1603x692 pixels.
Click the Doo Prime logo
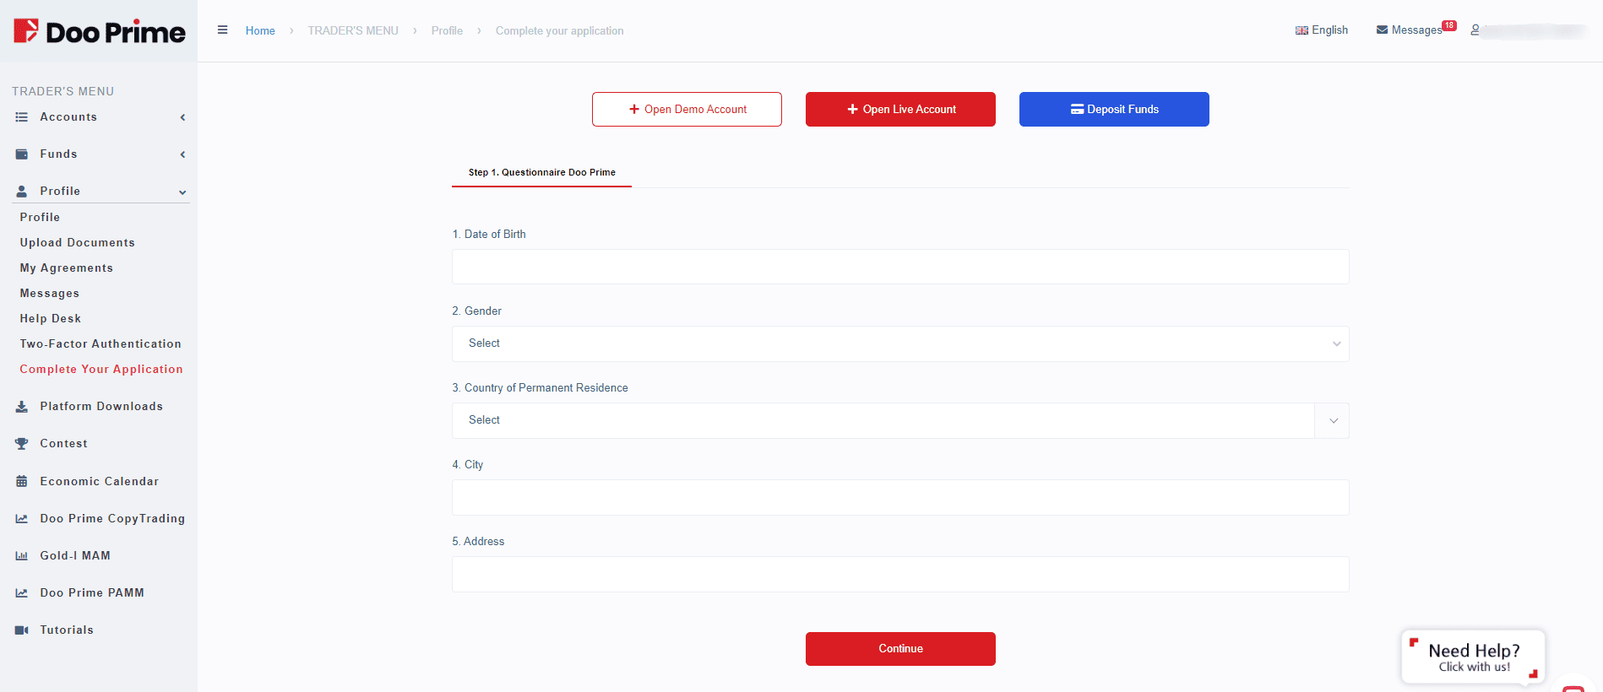click(99, 31)
